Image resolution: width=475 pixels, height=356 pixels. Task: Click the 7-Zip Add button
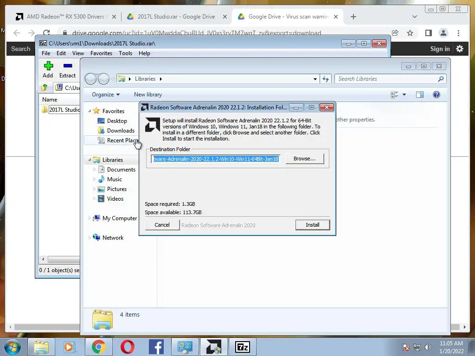click(x=48, y=70)
